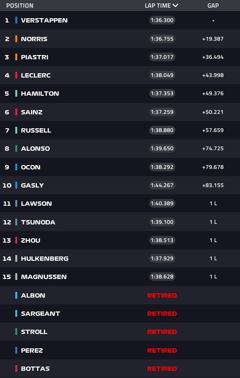The height and width of the screenshot is (378, 240).
Task: Click the red RETIRED label for ALBON
Action: [x=162, y=295]
